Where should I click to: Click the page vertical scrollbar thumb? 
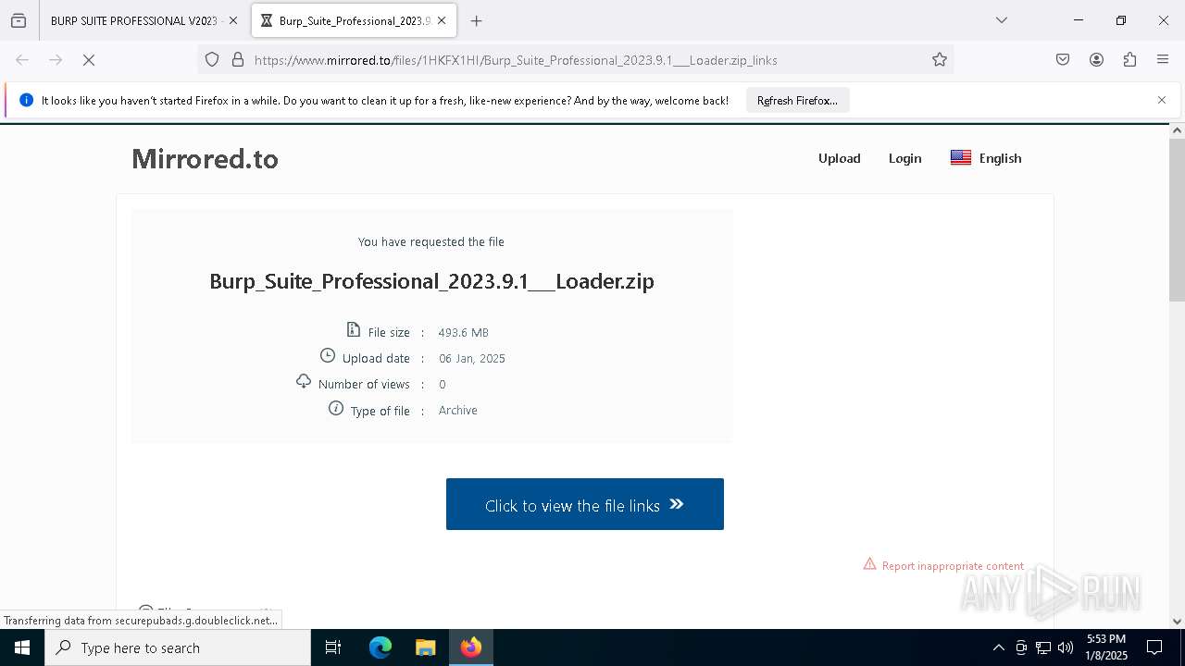pos(1177,220)
